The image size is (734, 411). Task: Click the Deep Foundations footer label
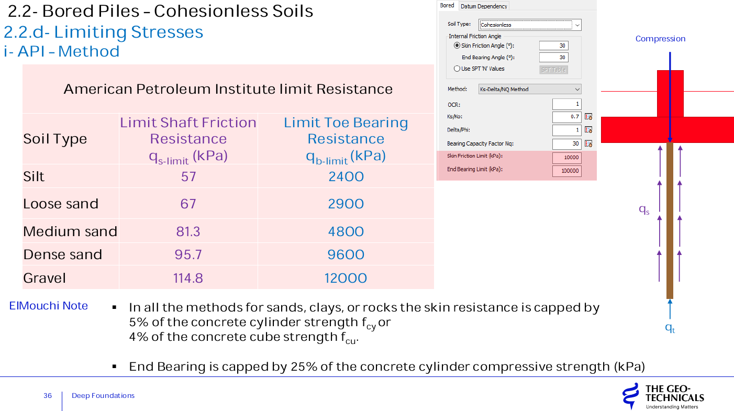coord(103,396)
